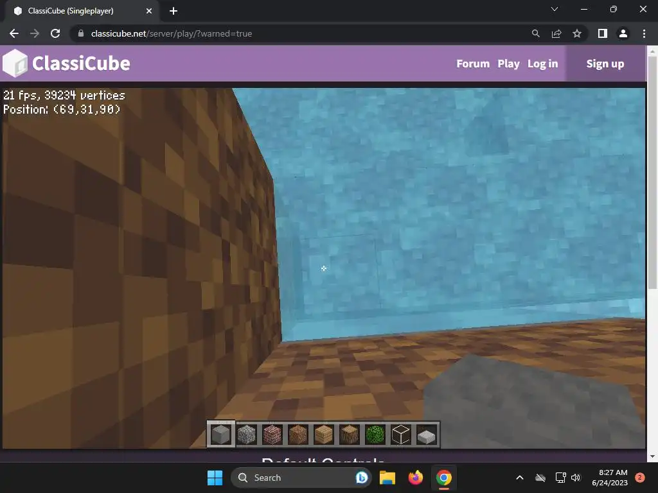The image size is (658, 493).
Task: Select the brick block in hotbar
Action: (272, 435)
